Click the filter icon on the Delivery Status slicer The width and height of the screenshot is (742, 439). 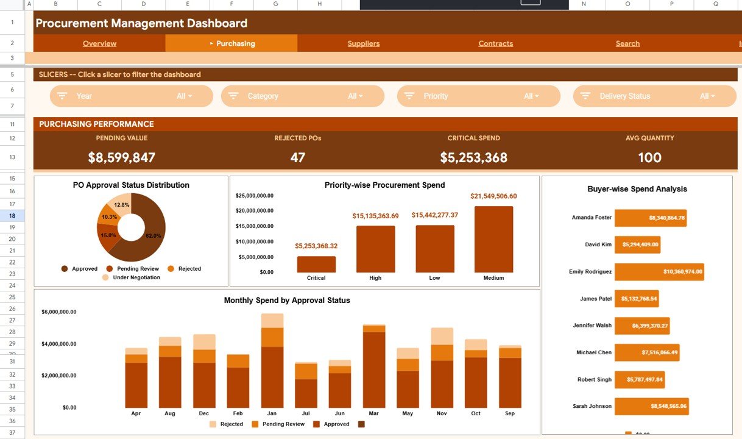[585, 96]
